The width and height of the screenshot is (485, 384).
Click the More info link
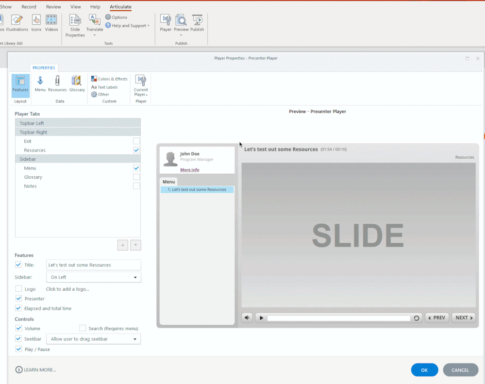pyautogui.click(x=189, y=170)
